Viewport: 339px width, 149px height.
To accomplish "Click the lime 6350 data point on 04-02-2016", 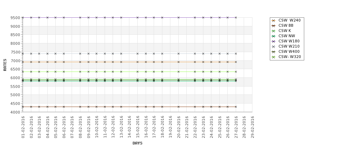I will point(48,72).
